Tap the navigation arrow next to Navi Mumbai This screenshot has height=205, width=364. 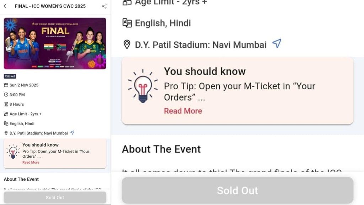point(277,44)
